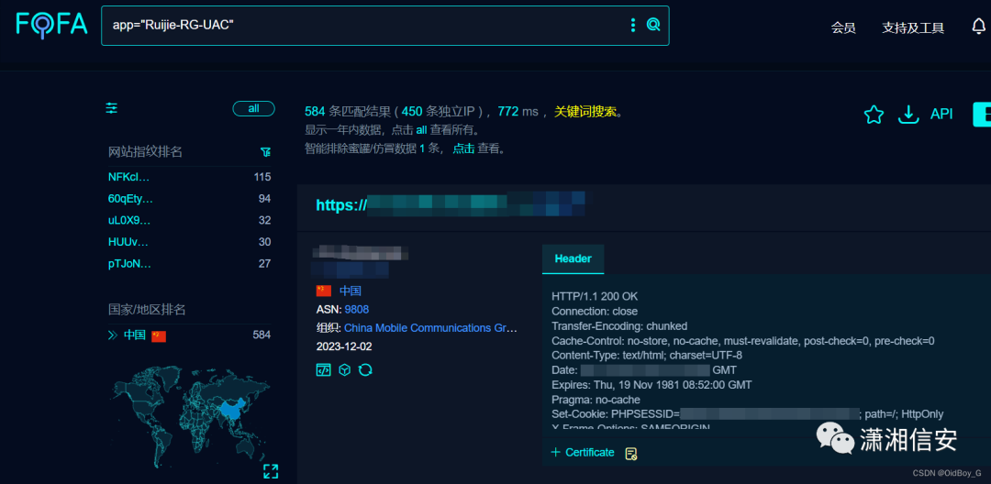Viewport: 991px width, 484px height.
Task: Click China Mobile Communications organization link
Action: click(x=430, y=328)
